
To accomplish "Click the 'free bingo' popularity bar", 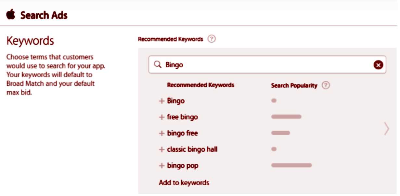I will pos(286,117).
